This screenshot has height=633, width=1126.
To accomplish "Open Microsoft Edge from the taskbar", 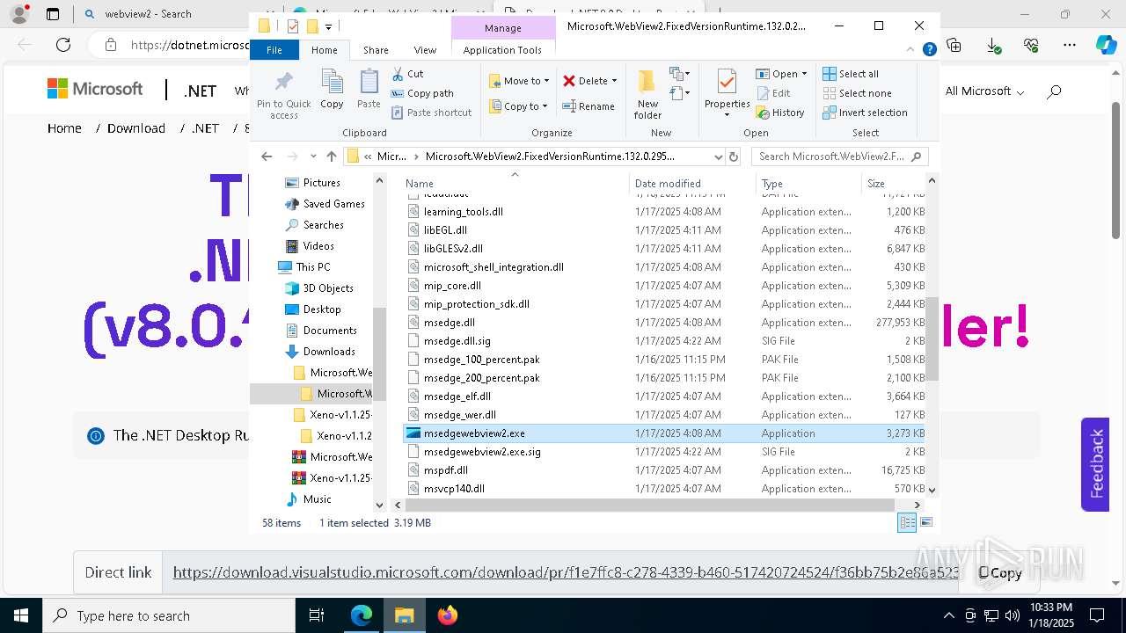I will (x=362, y=615).
